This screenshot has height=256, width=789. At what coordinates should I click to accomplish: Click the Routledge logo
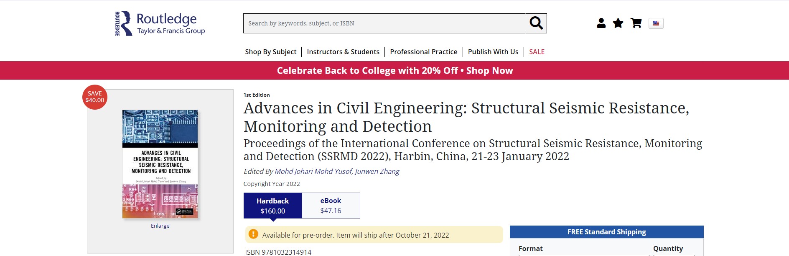tap(160, 23)
